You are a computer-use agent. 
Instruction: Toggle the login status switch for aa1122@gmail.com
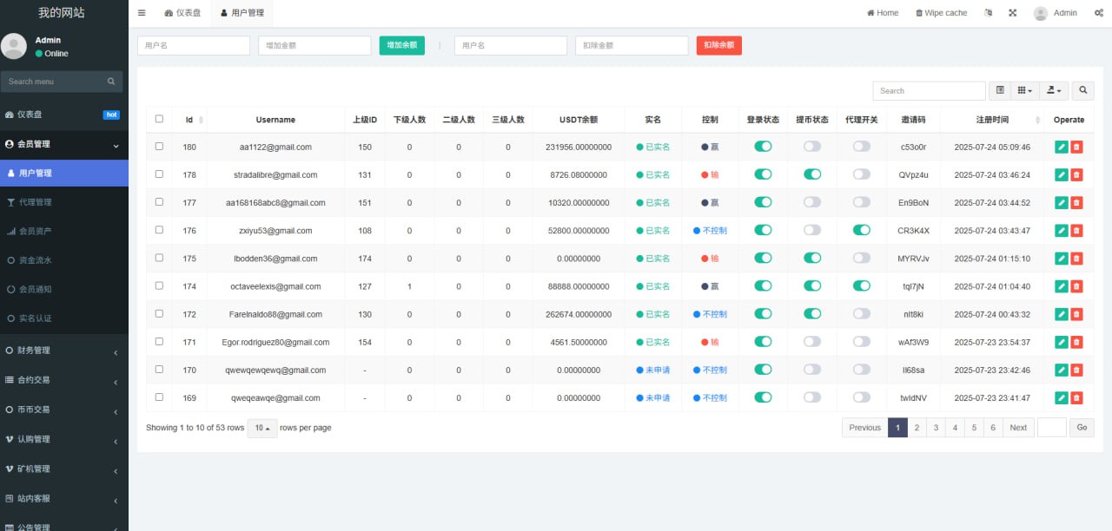tap(763, 147)
